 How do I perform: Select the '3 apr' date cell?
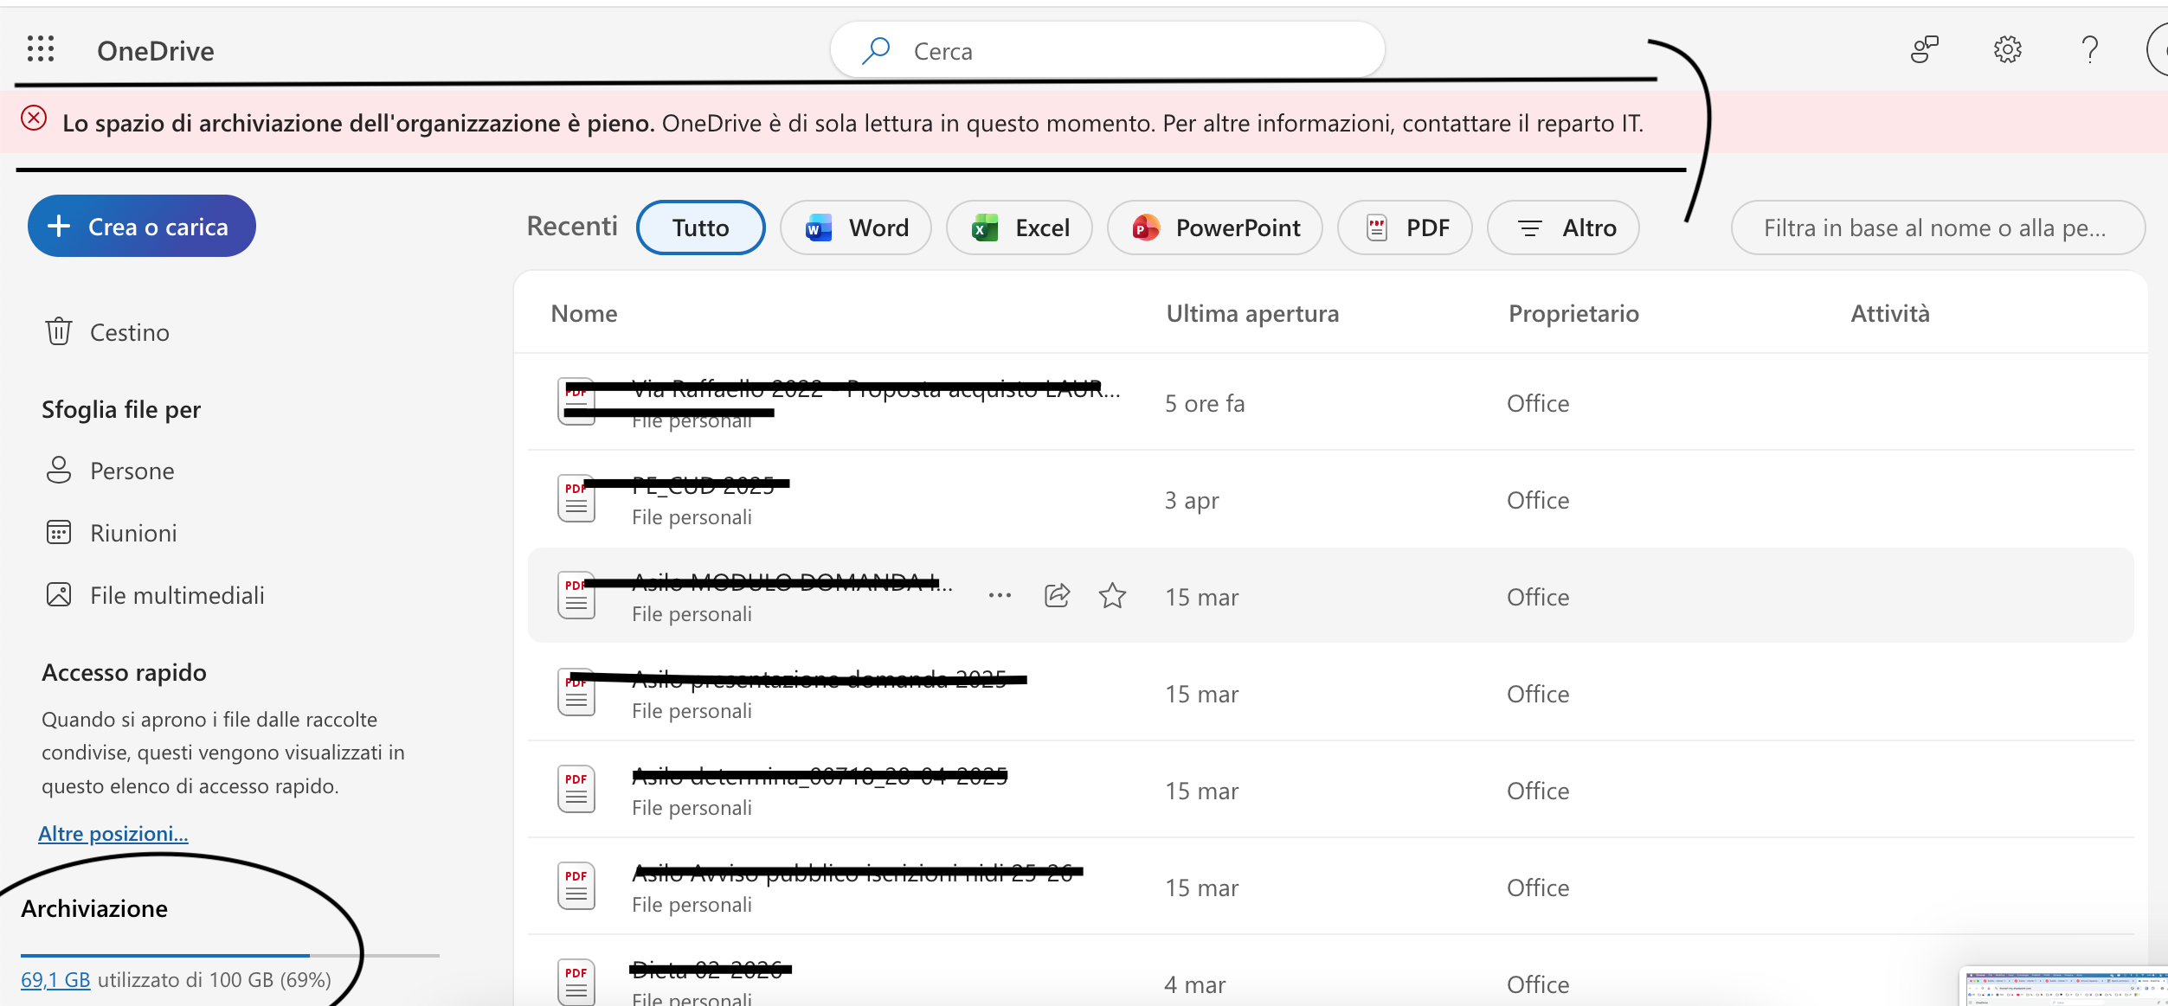(1191, 500)
